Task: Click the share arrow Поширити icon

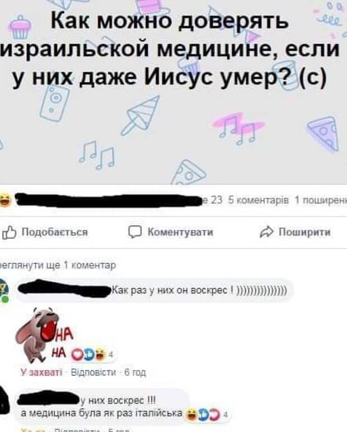Action: point(266,232)
